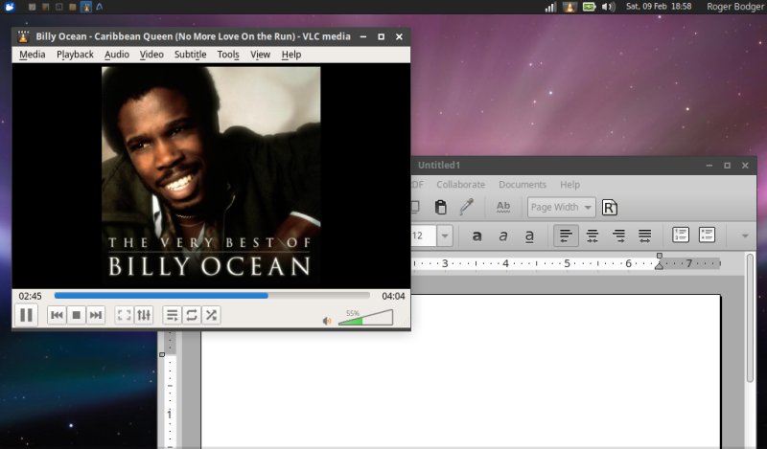Pause the playing Billy Ocean track
This screenshot has width=767, height=449.
coord(27,315)
